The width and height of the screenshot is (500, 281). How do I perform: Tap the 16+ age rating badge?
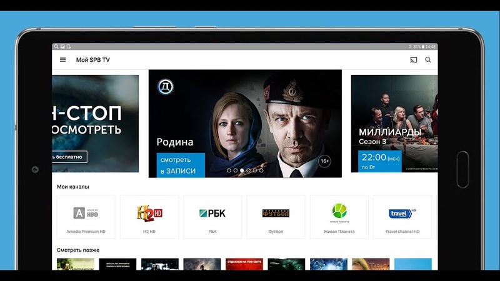pos(324,161)
